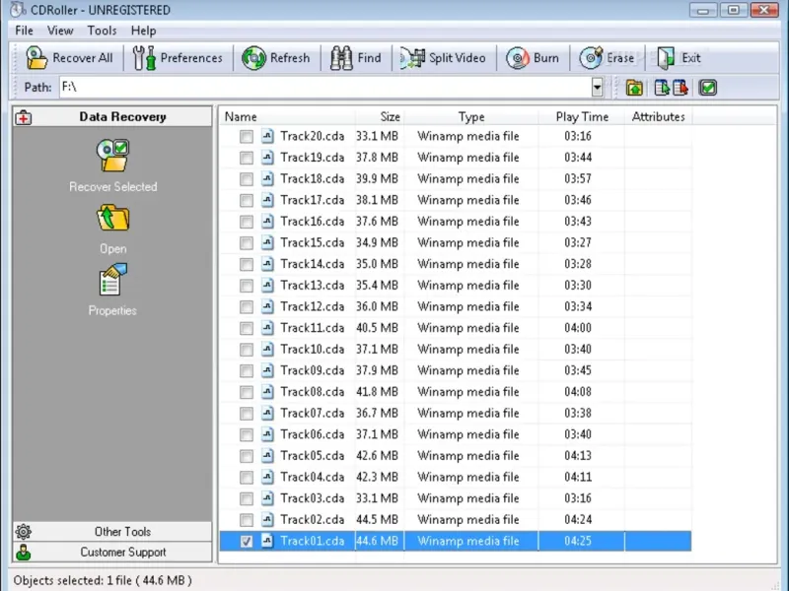Sort by the Name column header
789x591 pixels.
pos(287,116)
